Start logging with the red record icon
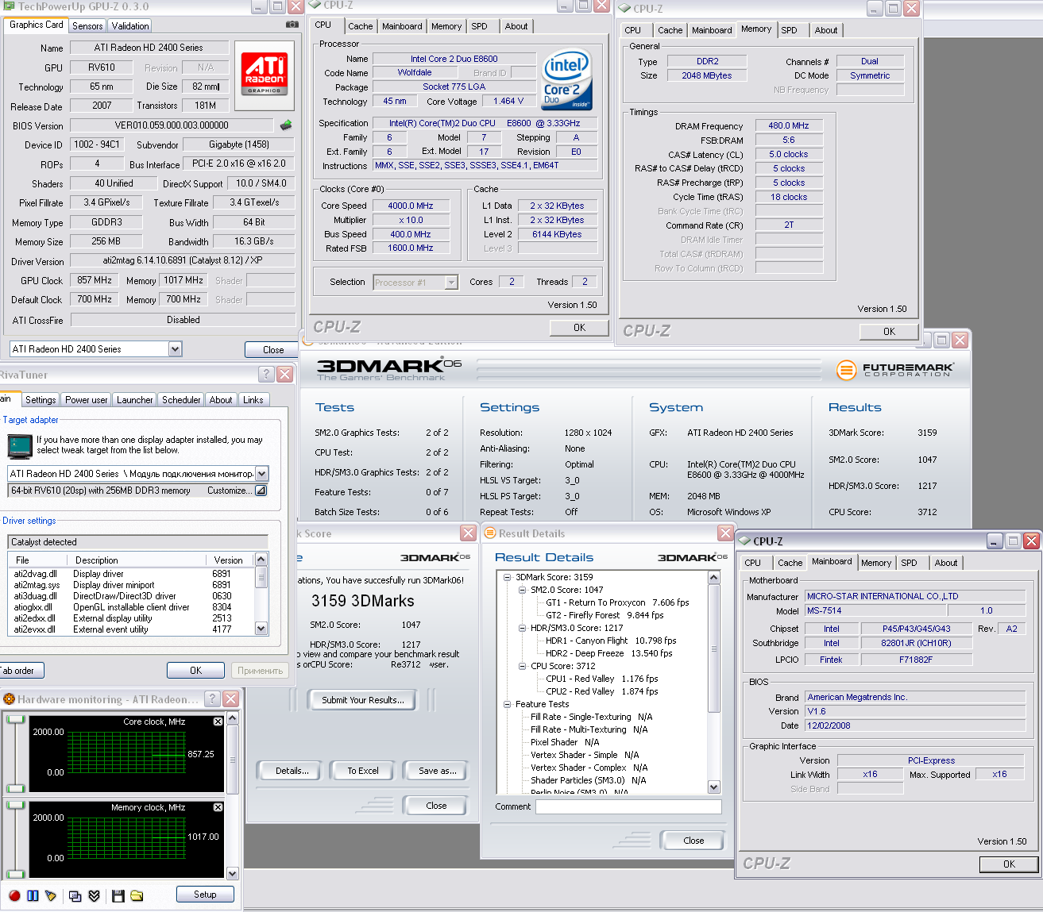Image resolution: width=1043 pixels, height=912 pixels. coord(14,895)
